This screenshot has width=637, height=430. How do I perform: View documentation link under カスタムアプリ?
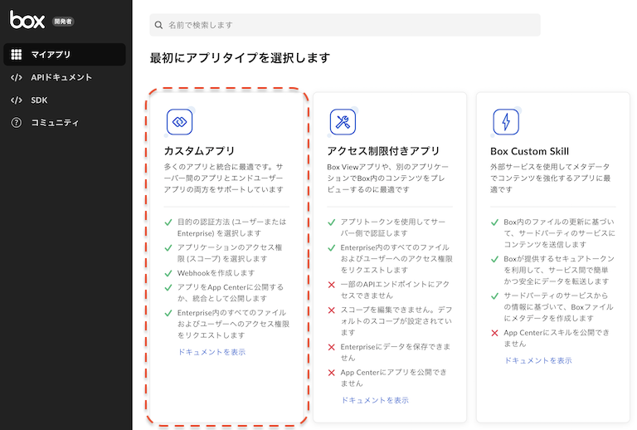pyautogui.click(x=212, y=352)
